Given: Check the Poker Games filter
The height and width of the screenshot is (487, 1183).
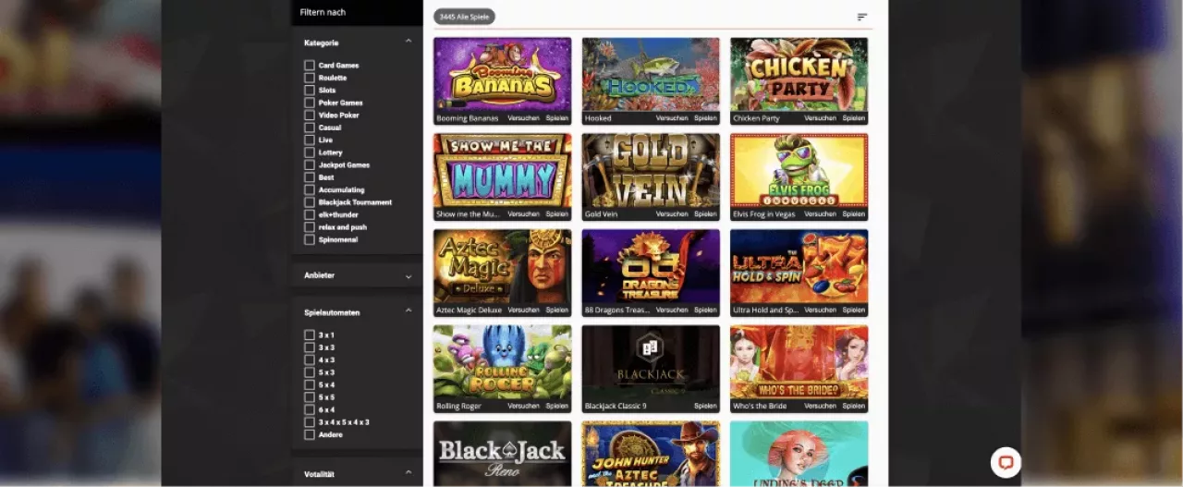Looking at the screenshot, I should click(310, 103).
